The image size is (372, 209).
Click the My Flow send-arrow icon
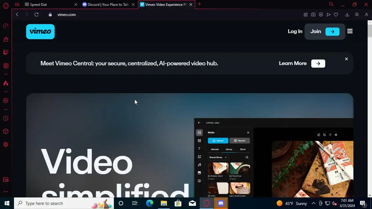[328, 15]
